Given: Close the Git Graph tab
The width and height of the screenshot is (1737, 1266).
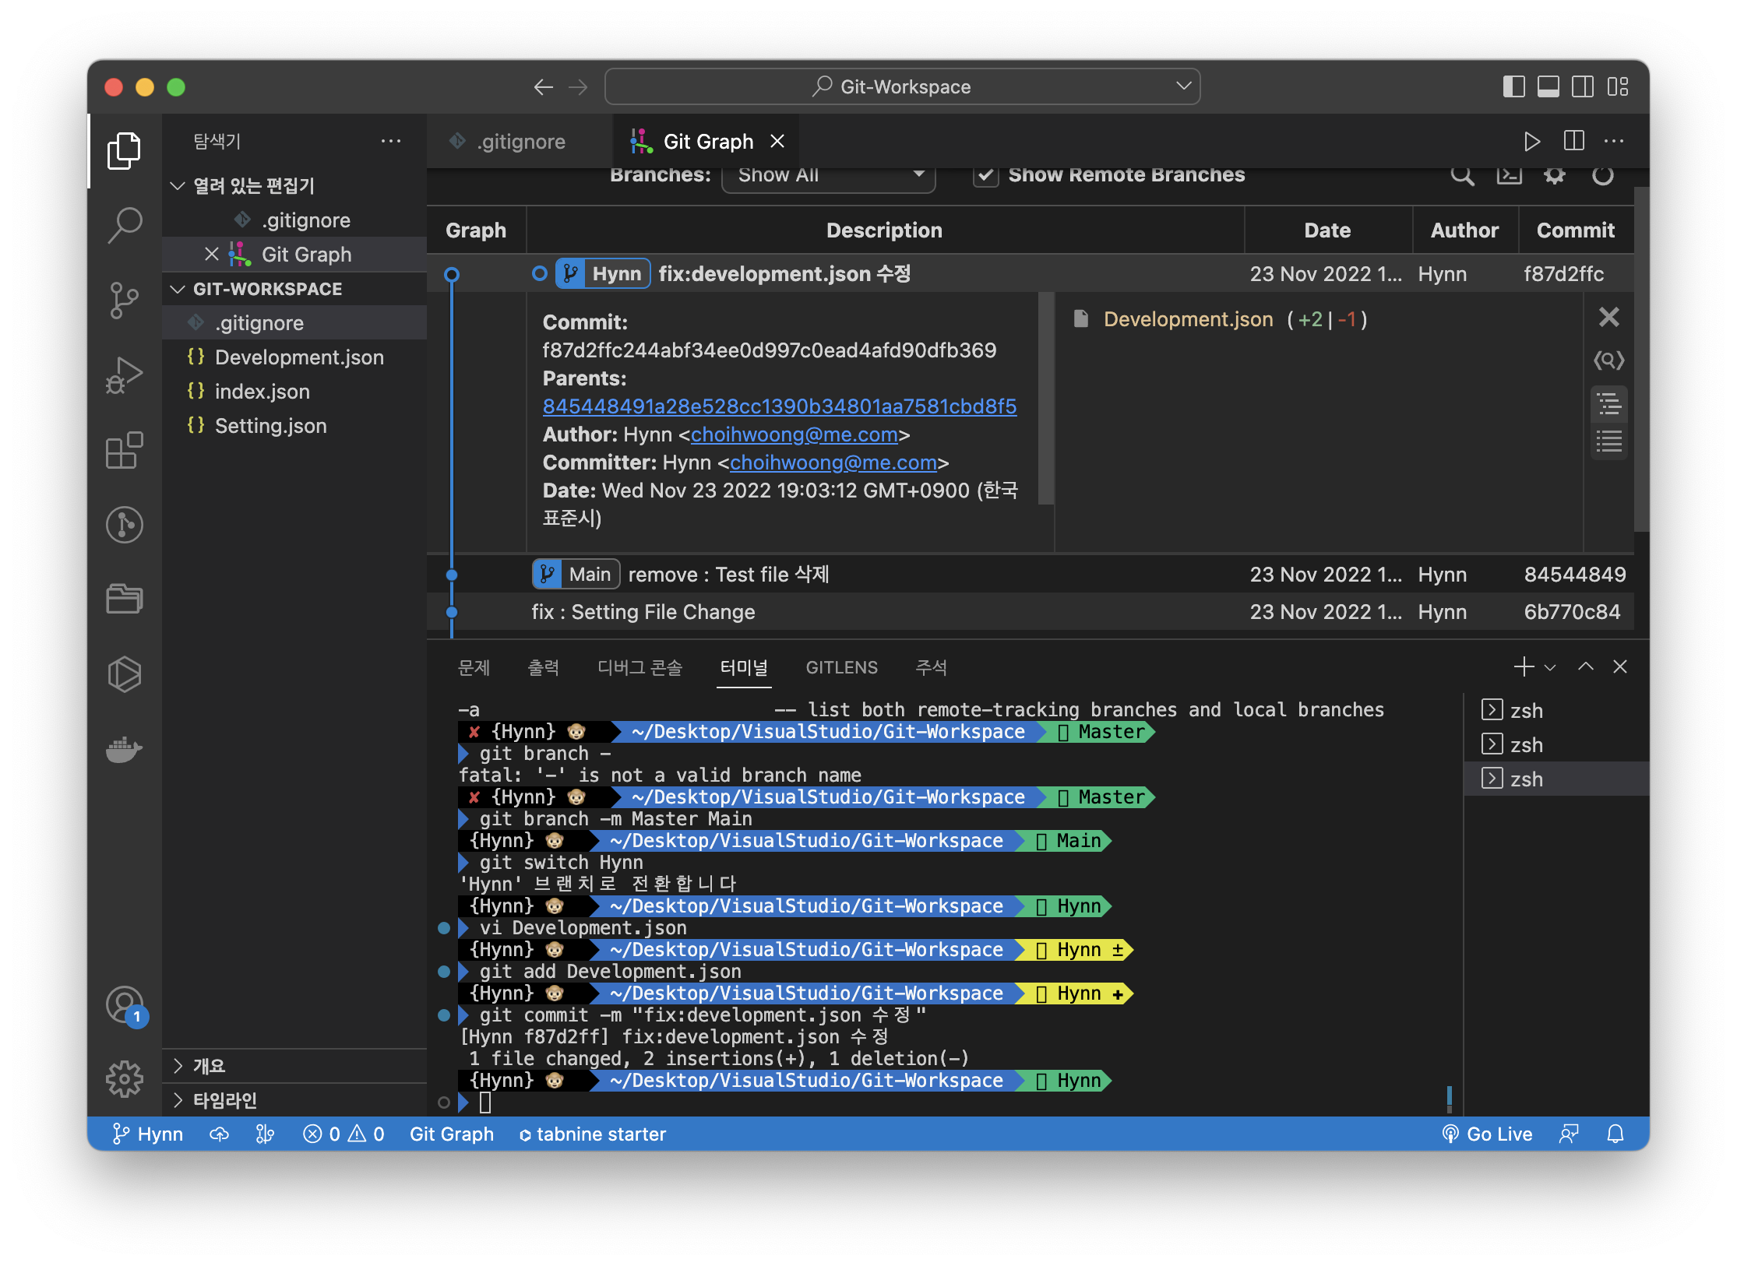Looking at the screenshot, I should point(777,141).
